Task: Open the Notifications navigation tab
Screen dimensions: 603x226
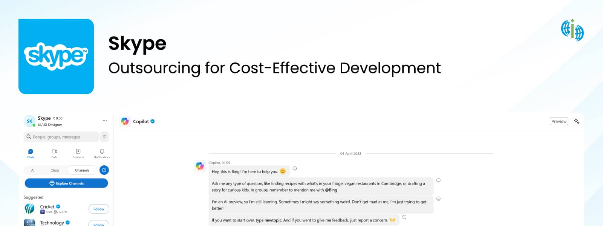Action: (102, 153)
